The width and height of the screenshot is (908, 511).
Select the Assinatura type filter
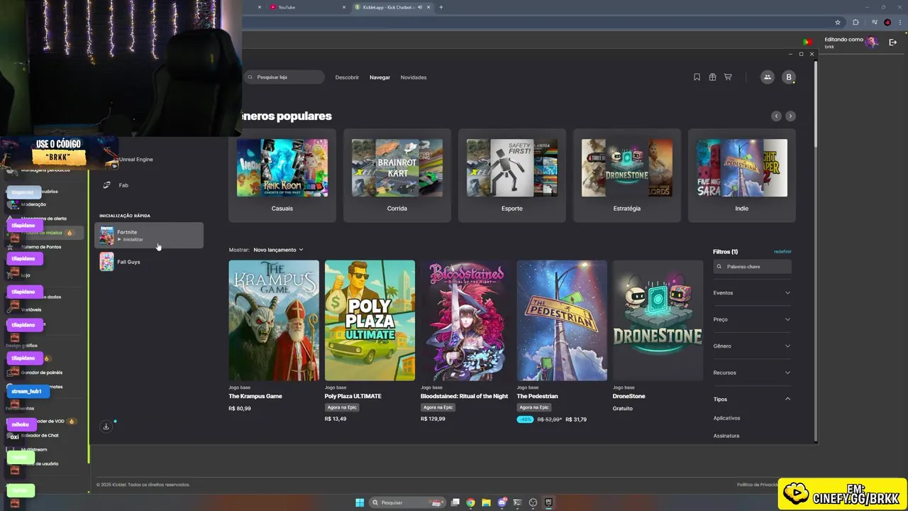click(x=726, y=436)
